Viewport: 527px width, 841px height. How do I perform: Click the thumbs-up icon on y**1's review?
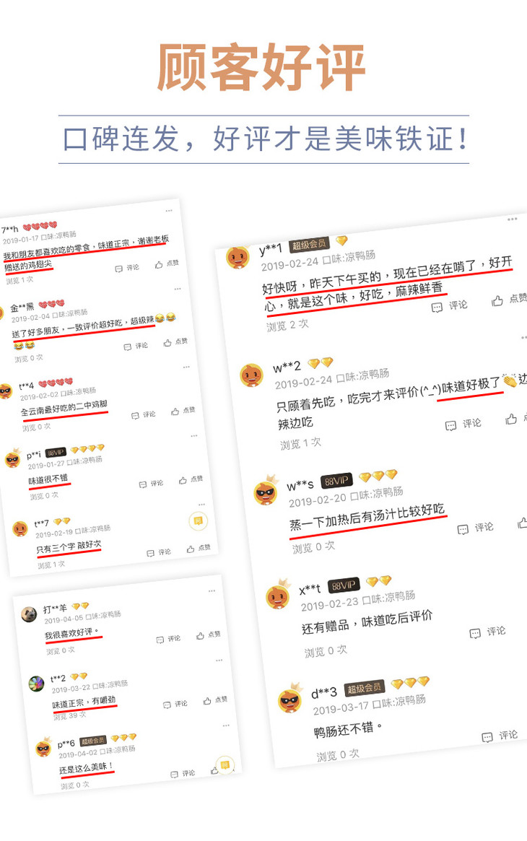(497, 301)
